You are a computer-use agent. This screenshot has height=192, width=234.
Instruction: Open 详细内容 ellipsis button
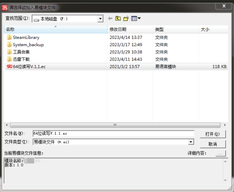220,153
